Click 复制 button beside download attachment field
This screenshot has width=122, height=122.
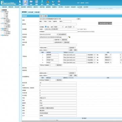[75, 50]
